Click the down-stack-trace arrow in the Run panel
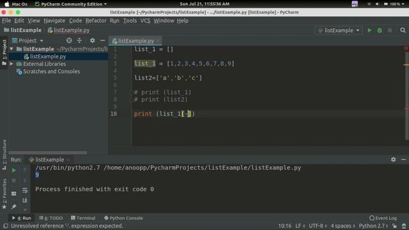This screenshot has height=230, width=409. click(25, 180)
